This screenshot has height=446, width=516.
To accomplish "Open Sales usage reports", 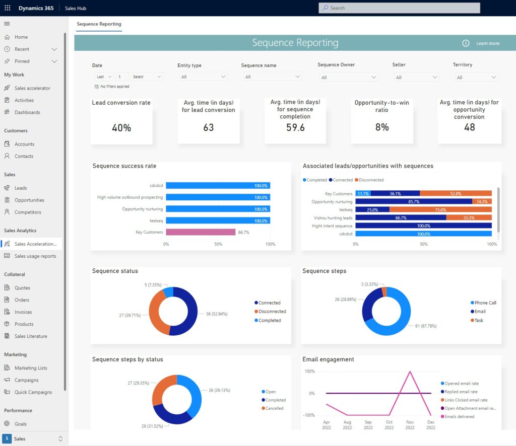I will coord(35,256).
